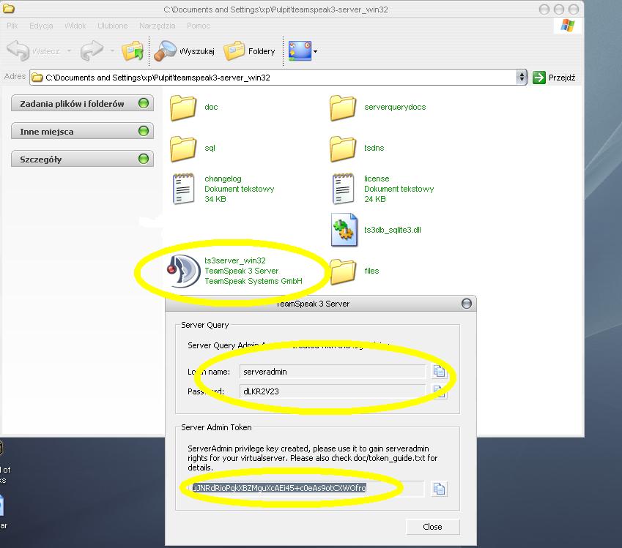Image resolution: width=622 pixels, height=548 pixels.
Task: Expand Zadania plików i folderów panel
Action: [82, 103]
